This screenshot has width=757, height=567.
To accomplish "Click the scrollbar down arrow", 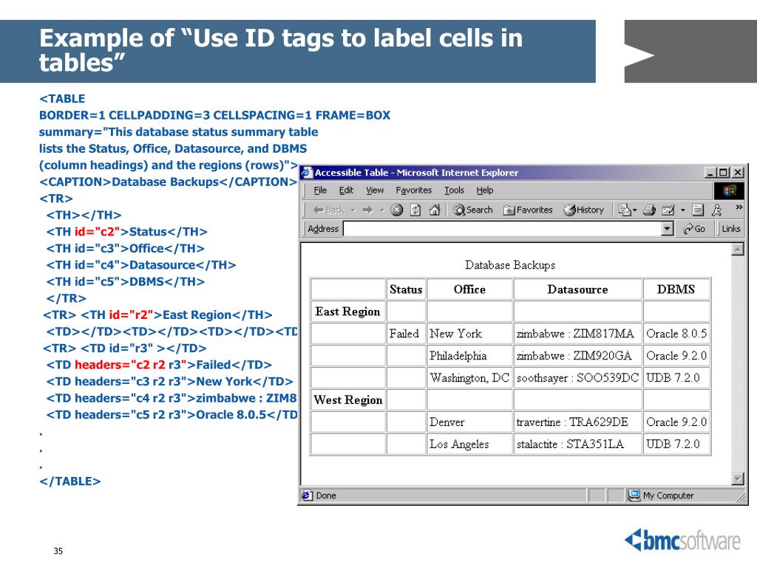I will click(737, 478).
